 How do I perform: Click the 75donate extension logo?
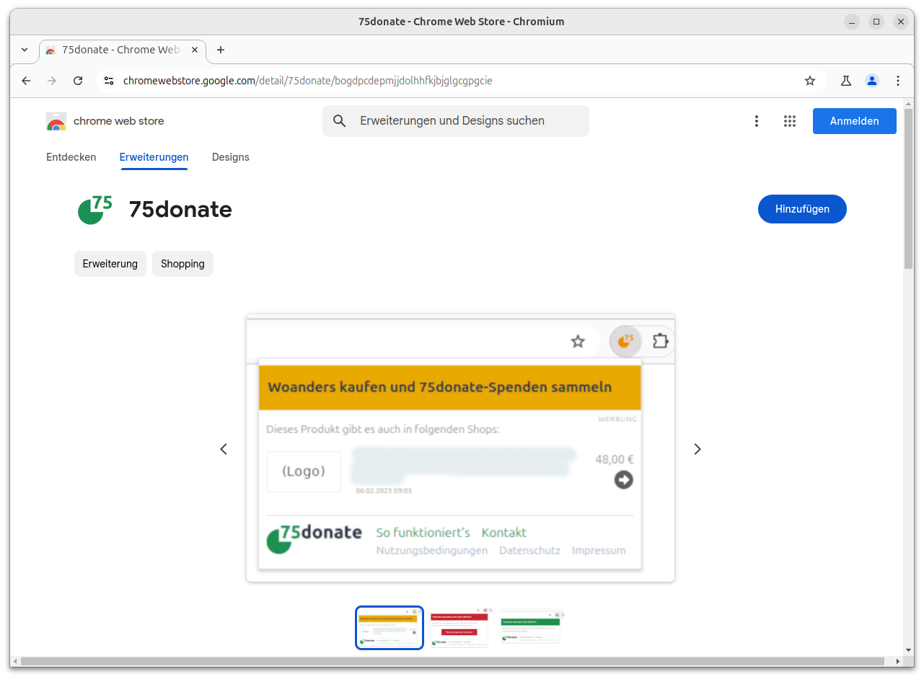click(x=94, y=210)
